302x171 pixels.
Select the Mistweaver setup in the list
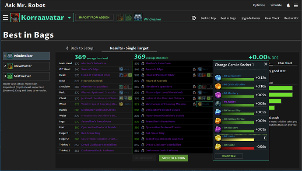26,76
